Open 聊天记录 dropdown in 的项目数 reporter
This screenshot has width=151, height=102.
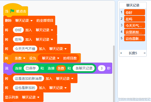click(x=51, y=58)
